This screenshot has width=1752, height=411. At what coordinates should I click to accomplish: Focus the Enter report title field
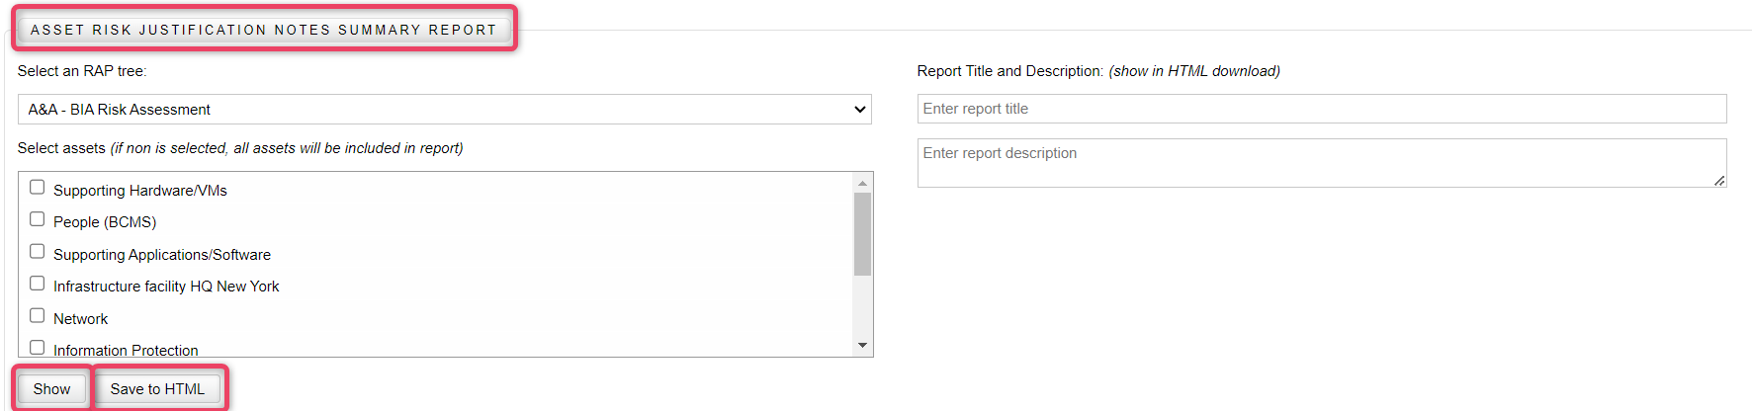pos(1321,109)
